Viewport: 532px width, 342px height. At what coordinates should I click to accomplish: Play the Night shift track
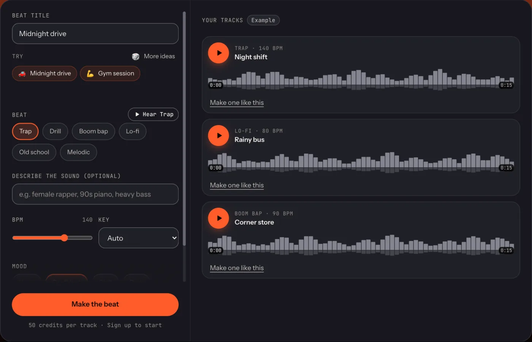pyautogui.click(x=218, y=53)
